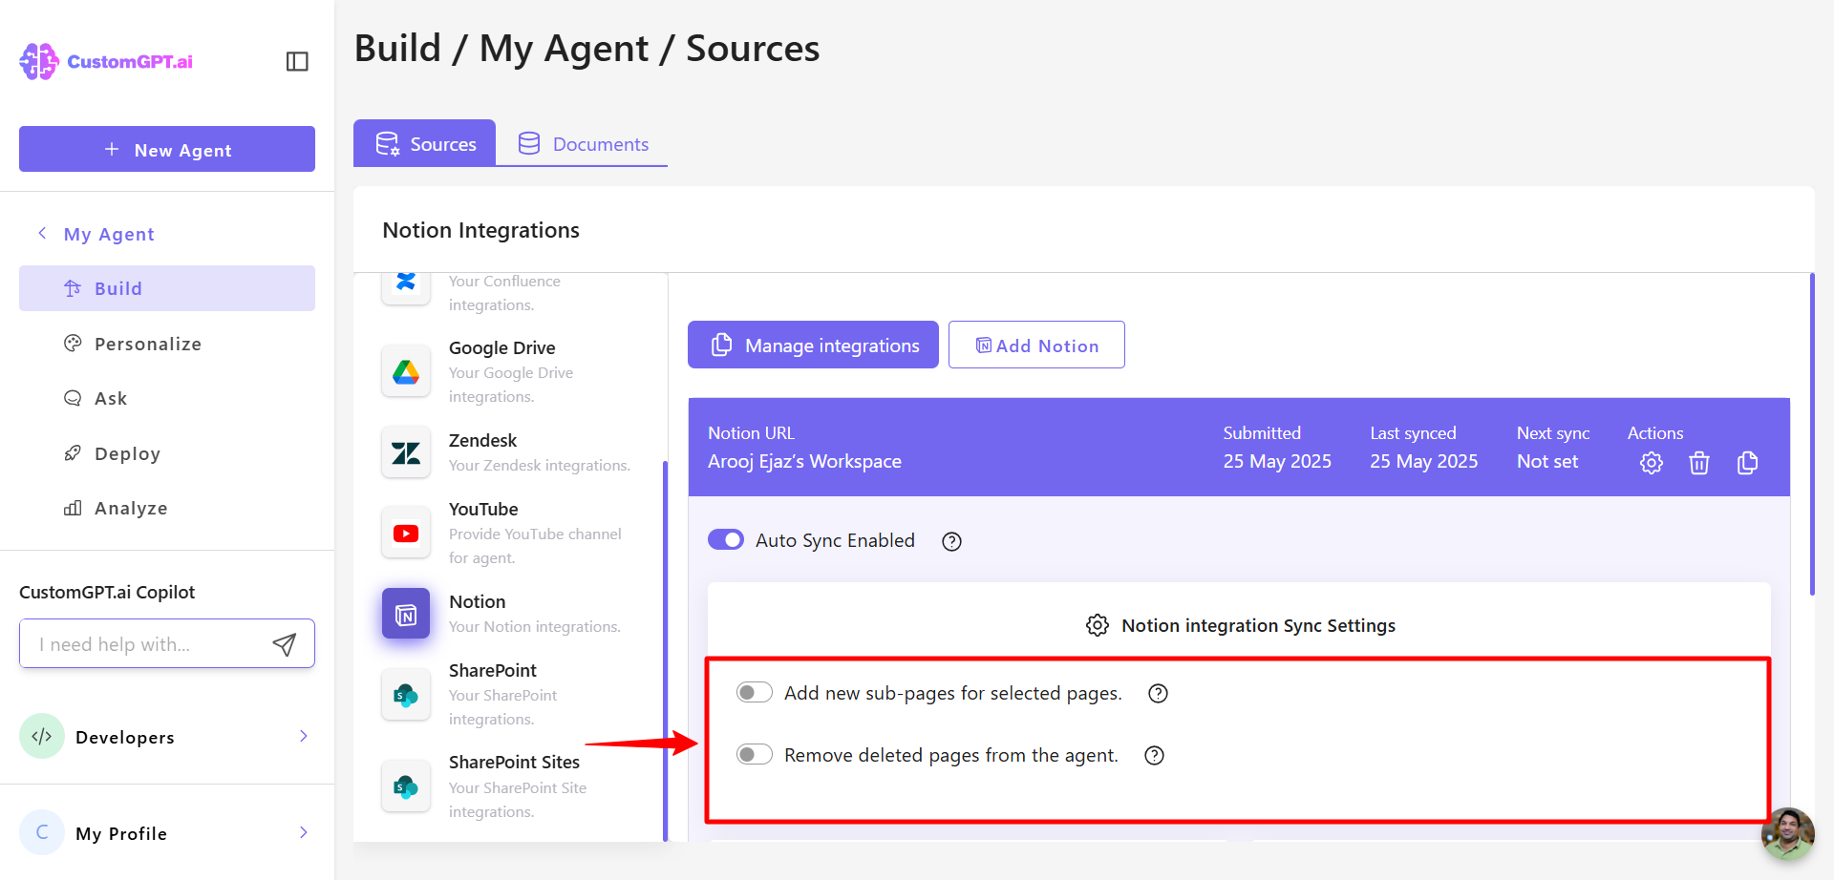
Task: Click the copy icon in Actions column
Action: point(1748,463)
